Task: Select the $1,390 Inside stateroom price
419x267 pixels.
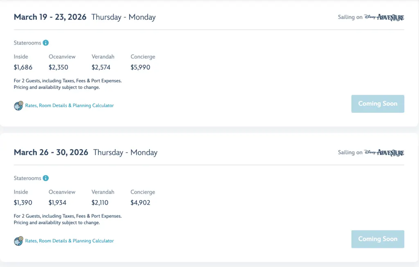Action: [23, 202]
